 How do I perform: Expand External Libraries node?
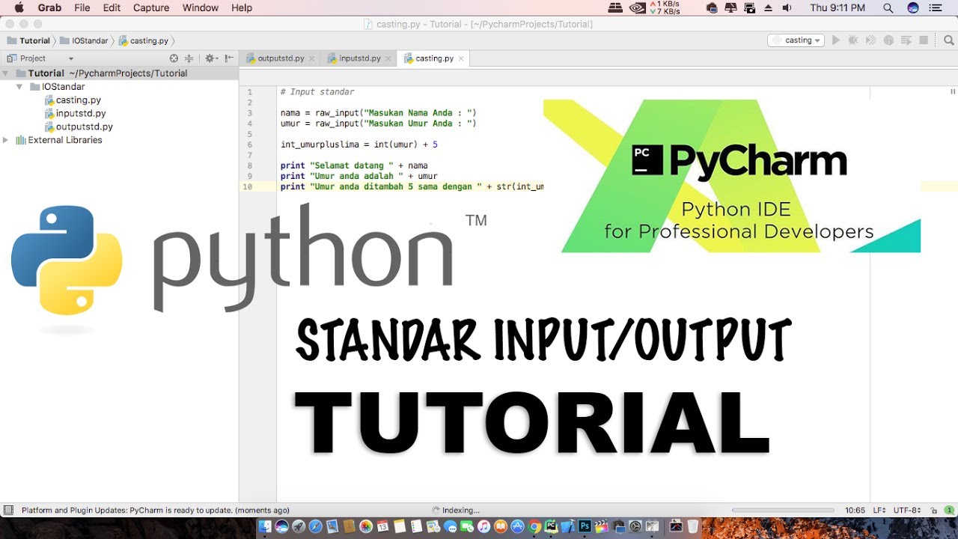point(5,140)
